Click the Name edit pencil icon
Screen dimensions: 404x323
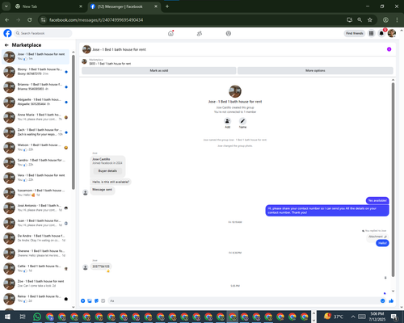(242, 121)
